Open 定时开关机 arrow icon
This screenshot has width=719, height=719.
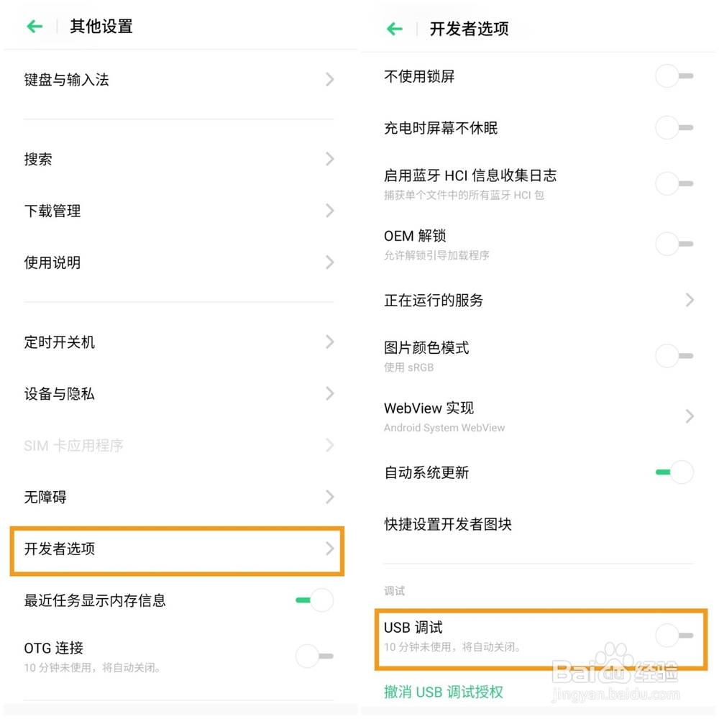pos(329,342)
